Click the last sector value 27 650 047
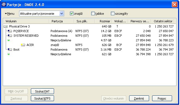Screen dimensions: 180x105 pos(166,31)
